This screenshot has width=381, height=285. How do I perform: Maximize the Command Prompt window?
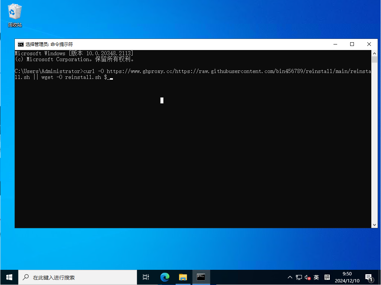click(352, 44)
